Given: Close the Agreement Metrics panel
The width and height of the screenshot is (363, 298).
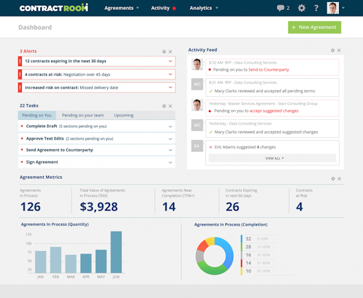Looking at the screenshot, I should [339, 179].
